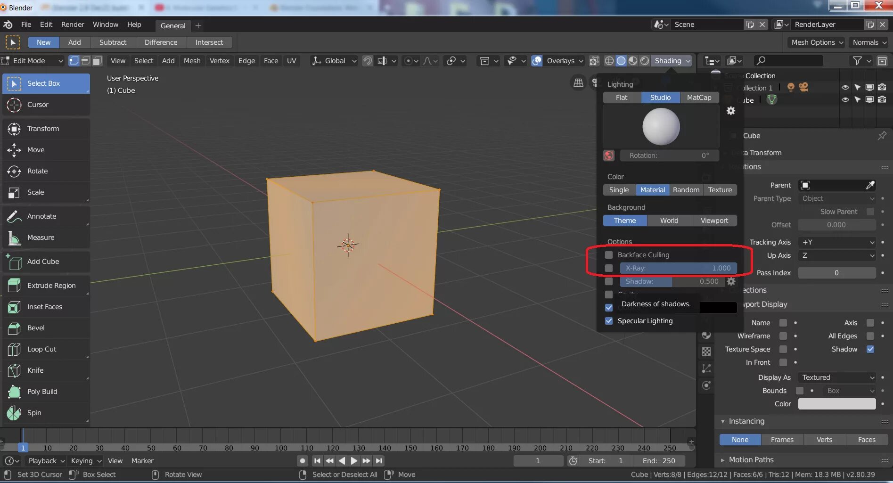This screenshot has width=893, height=483.
Task: Select the Loop Cut tool
Action: (x=46, y=349)
